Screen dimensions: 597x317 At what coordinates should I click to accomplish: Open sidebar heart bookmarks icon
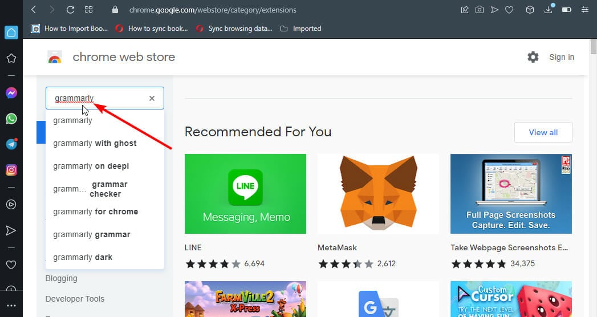tap(11, 265)
